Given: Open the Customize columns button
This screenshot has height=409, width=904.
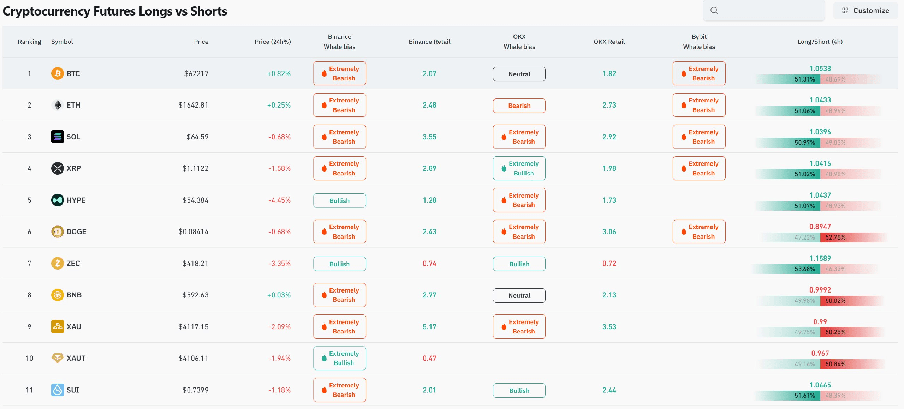Looking at the screenshot, I should [866, 11].
